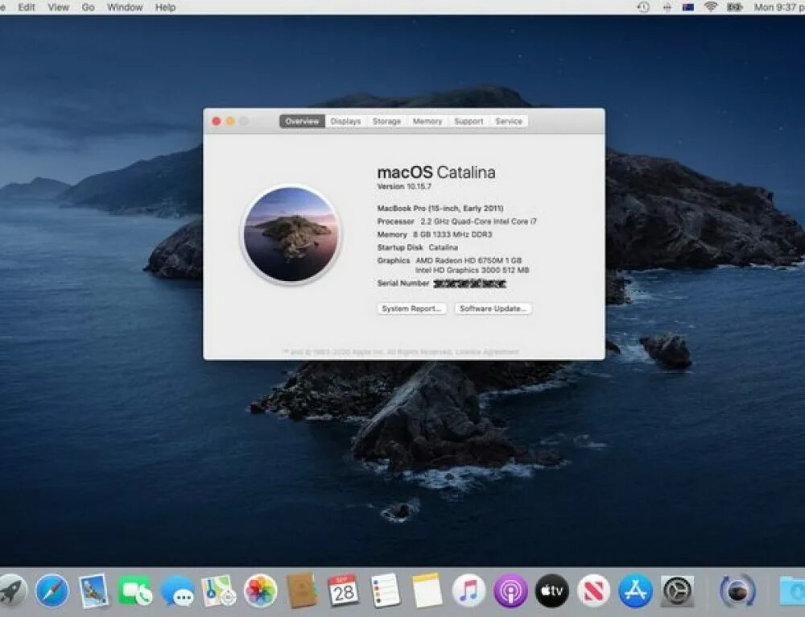Open the License Agreement link
Viewport: 805px width, 617px height.
487,352
